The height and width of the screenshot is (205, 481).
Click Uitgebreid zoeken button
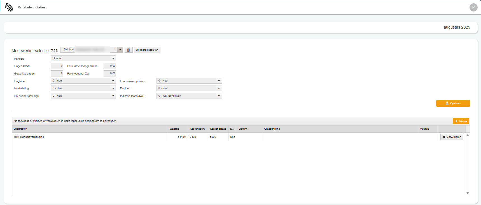point(147,50)
